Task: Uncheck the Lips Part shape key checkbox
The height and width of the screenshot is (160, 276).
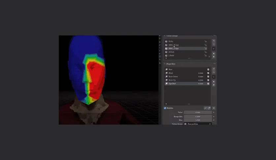Action: click(208, 84)
